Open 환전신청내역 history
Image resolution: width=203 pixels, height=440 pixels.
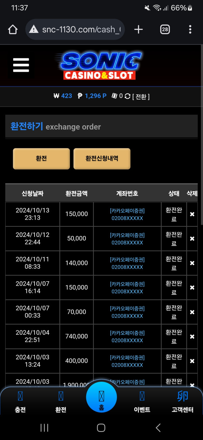(x=102, y=158)
